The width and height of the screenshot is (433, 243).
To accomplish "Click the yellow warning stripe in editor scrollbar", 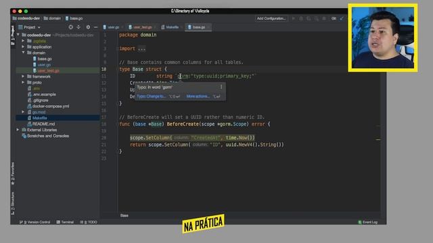I will (x=378, y=140).
